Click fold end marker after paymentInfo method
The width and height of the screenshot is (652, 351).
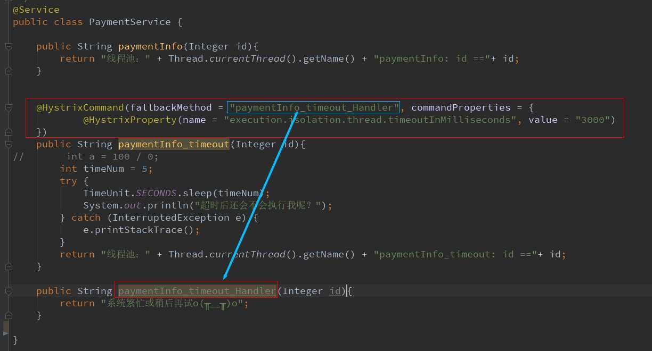9,71
